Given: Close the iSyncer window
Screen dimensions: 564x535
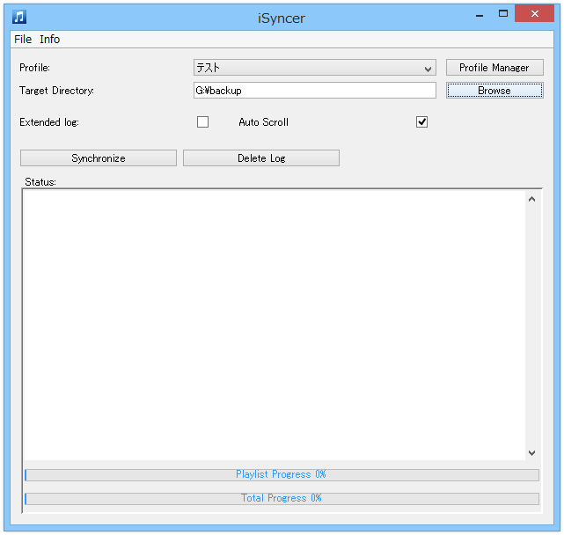Looking at the screenshot, I should (x=534, y=14).
